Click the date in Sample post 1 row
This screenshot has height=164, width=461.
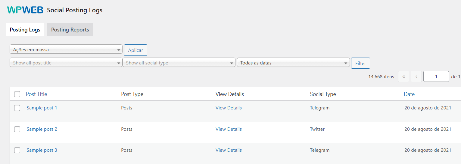coord(428,108)
